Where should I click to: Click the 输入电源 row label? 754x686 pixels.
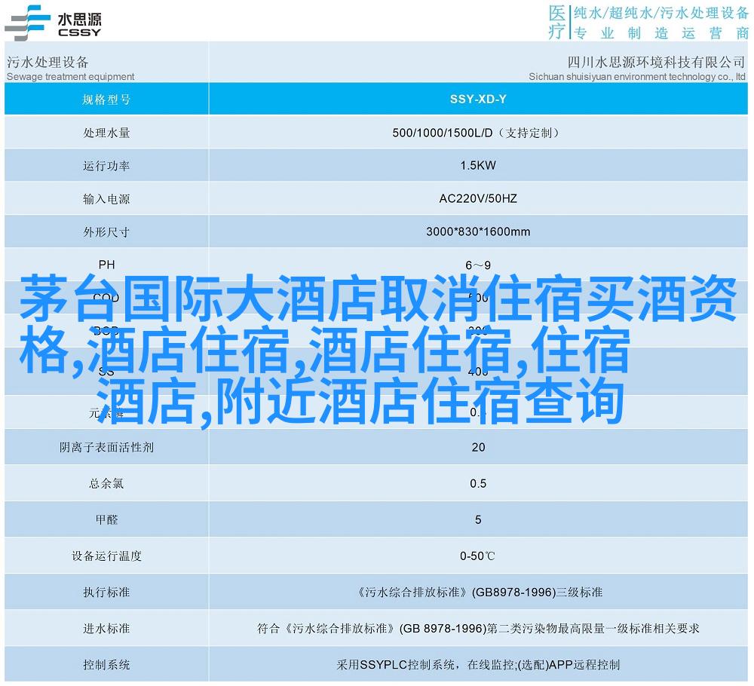click(106, 199)
